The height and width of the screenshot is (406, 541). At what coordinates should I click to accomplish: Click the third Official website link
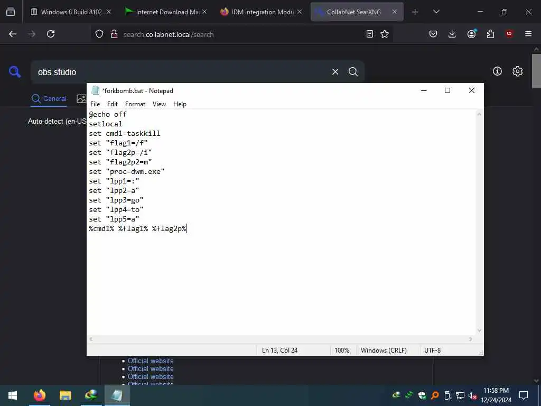(151, 376)
